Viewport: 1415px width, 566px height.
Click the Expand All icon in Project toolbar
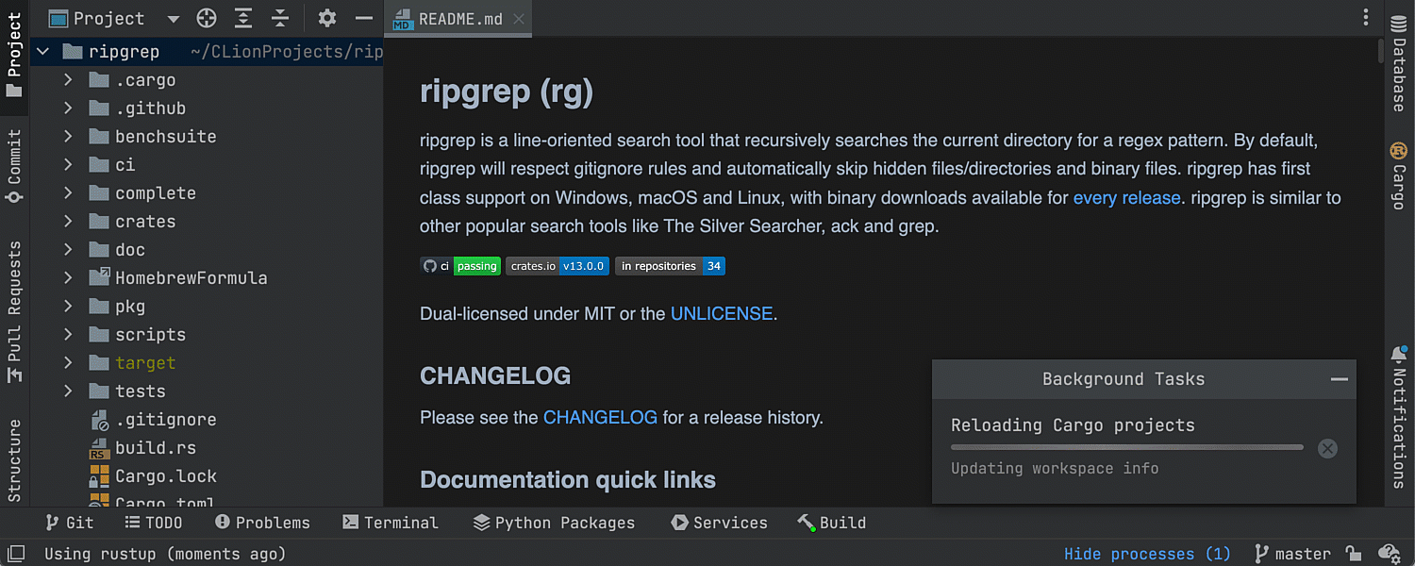(243, 18)
